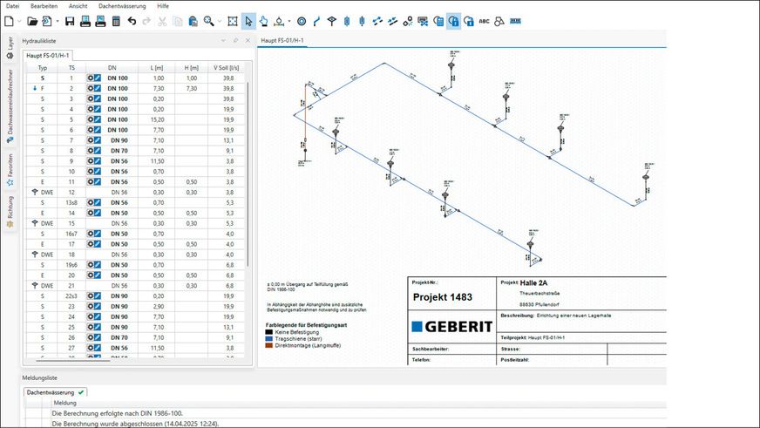
Task: Click the gear icon in row TS 1
Action: [x=91, y=78]
